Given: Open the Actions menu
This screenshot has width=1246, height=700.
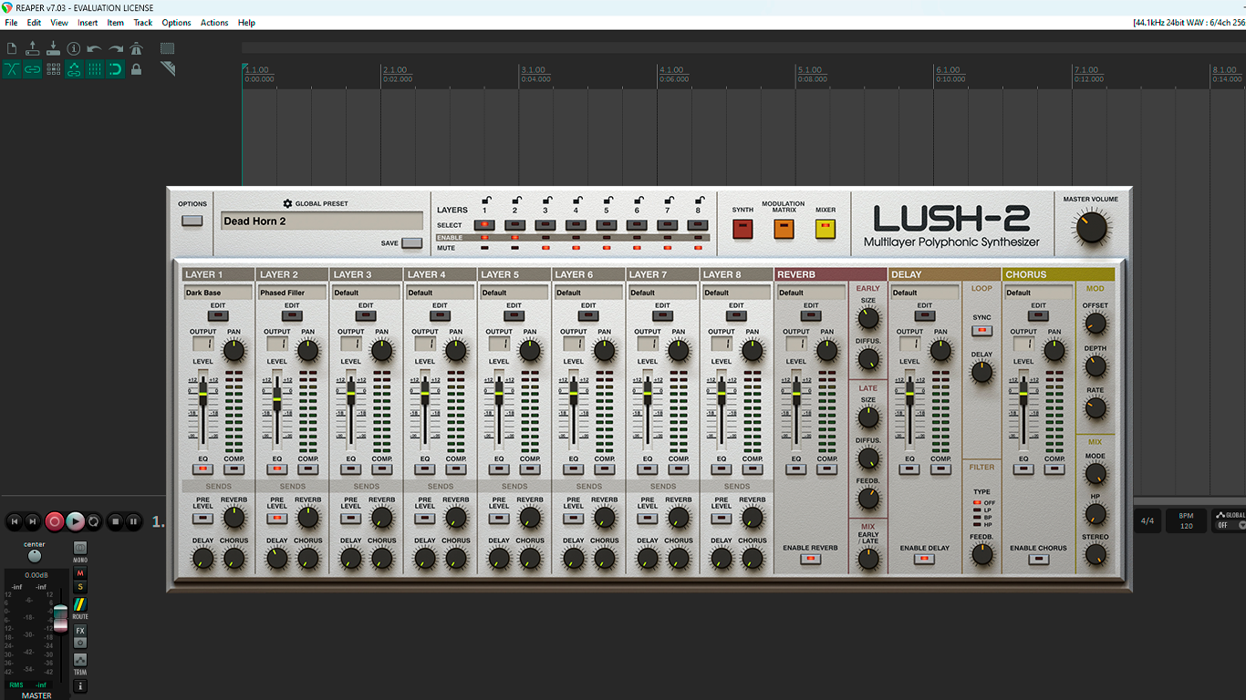Looking at the screenshot, I should [214, 23].
